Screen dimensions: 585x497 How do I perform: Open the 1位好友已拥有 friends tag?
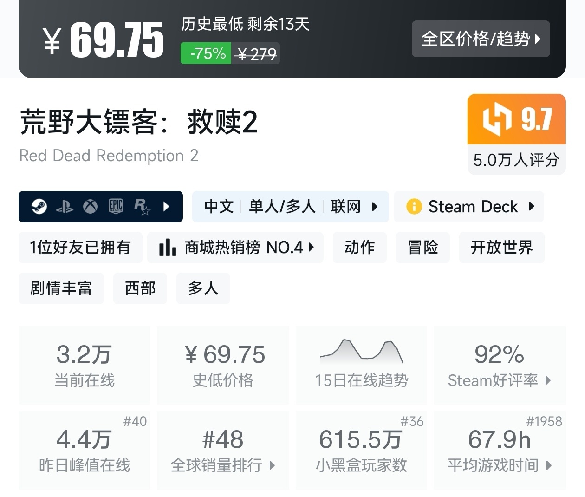tap(80, 248)
